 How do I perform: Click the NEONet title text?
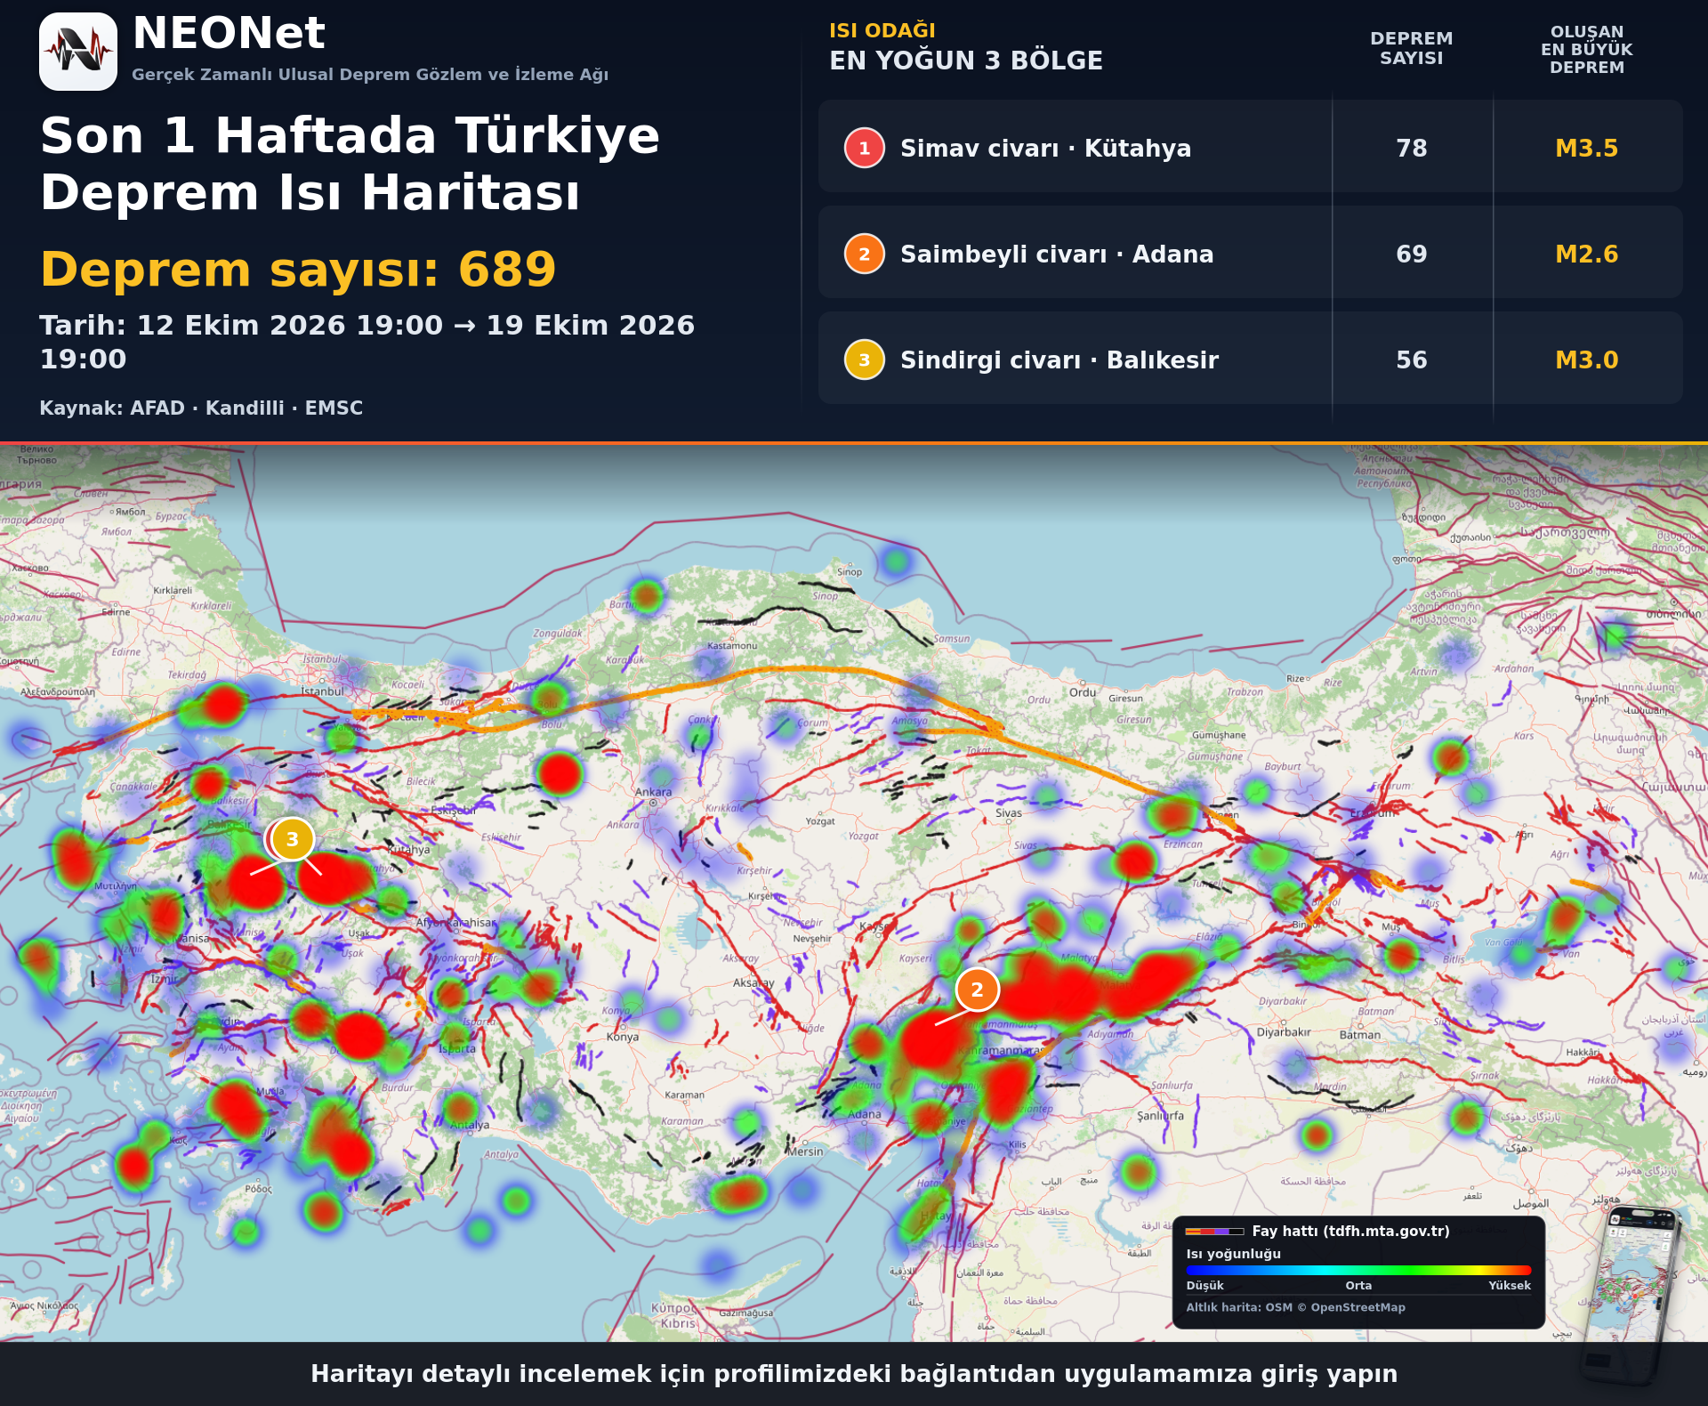point(229,34)
